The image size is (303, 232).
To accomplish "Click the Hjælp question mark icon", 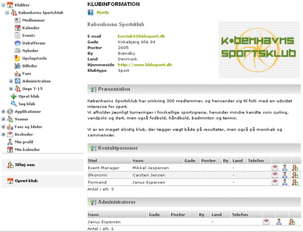I will (90, 12).
